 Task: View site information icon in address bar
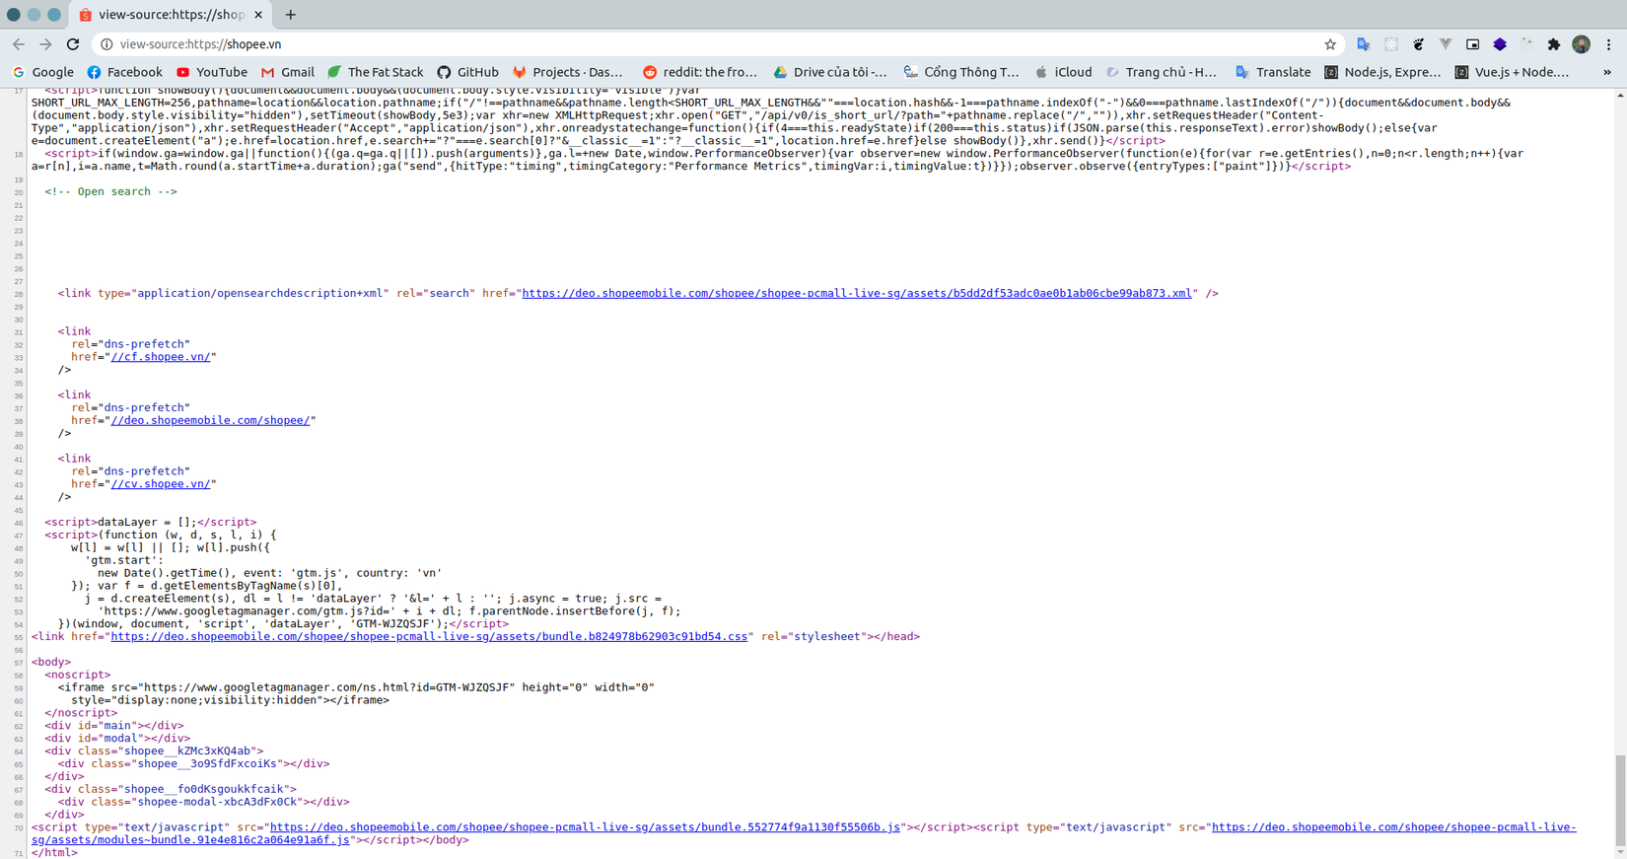106,44
